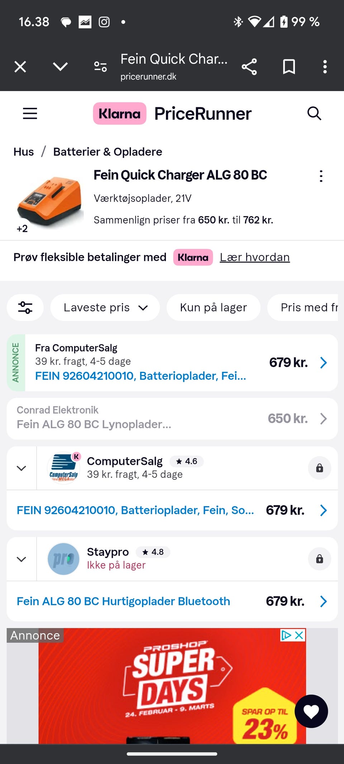This screenshot has height=764, width=344.
Task: Click the Lær hvordan link
Action: [x=254, y=257]
